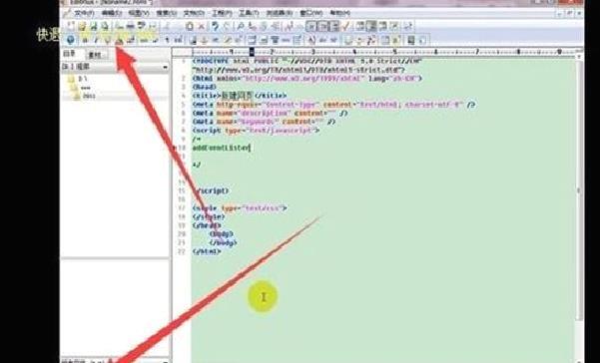Open the 工具(T) menu
The height and width of the screenshot is (363, 600).
tap(249, 13)
